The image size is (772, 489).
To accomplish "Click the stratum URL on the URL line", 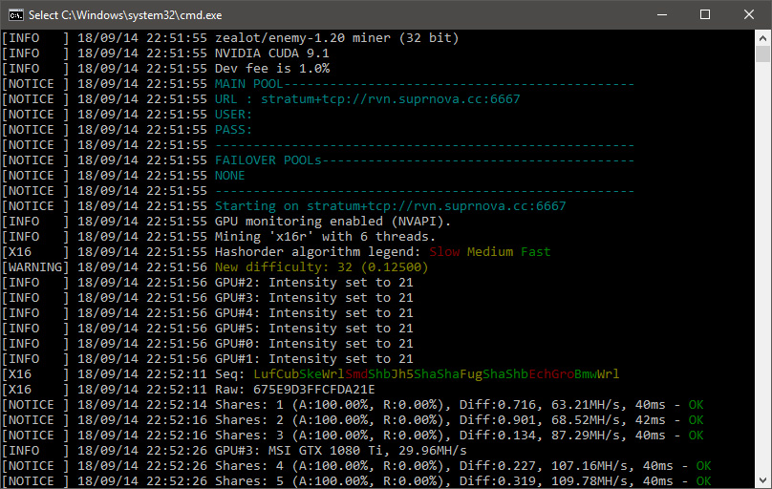I will pos(391,99).
